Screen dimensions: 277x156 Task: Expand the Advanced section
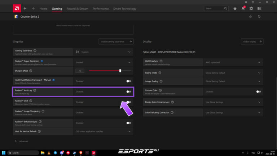[x=22, y=141]
